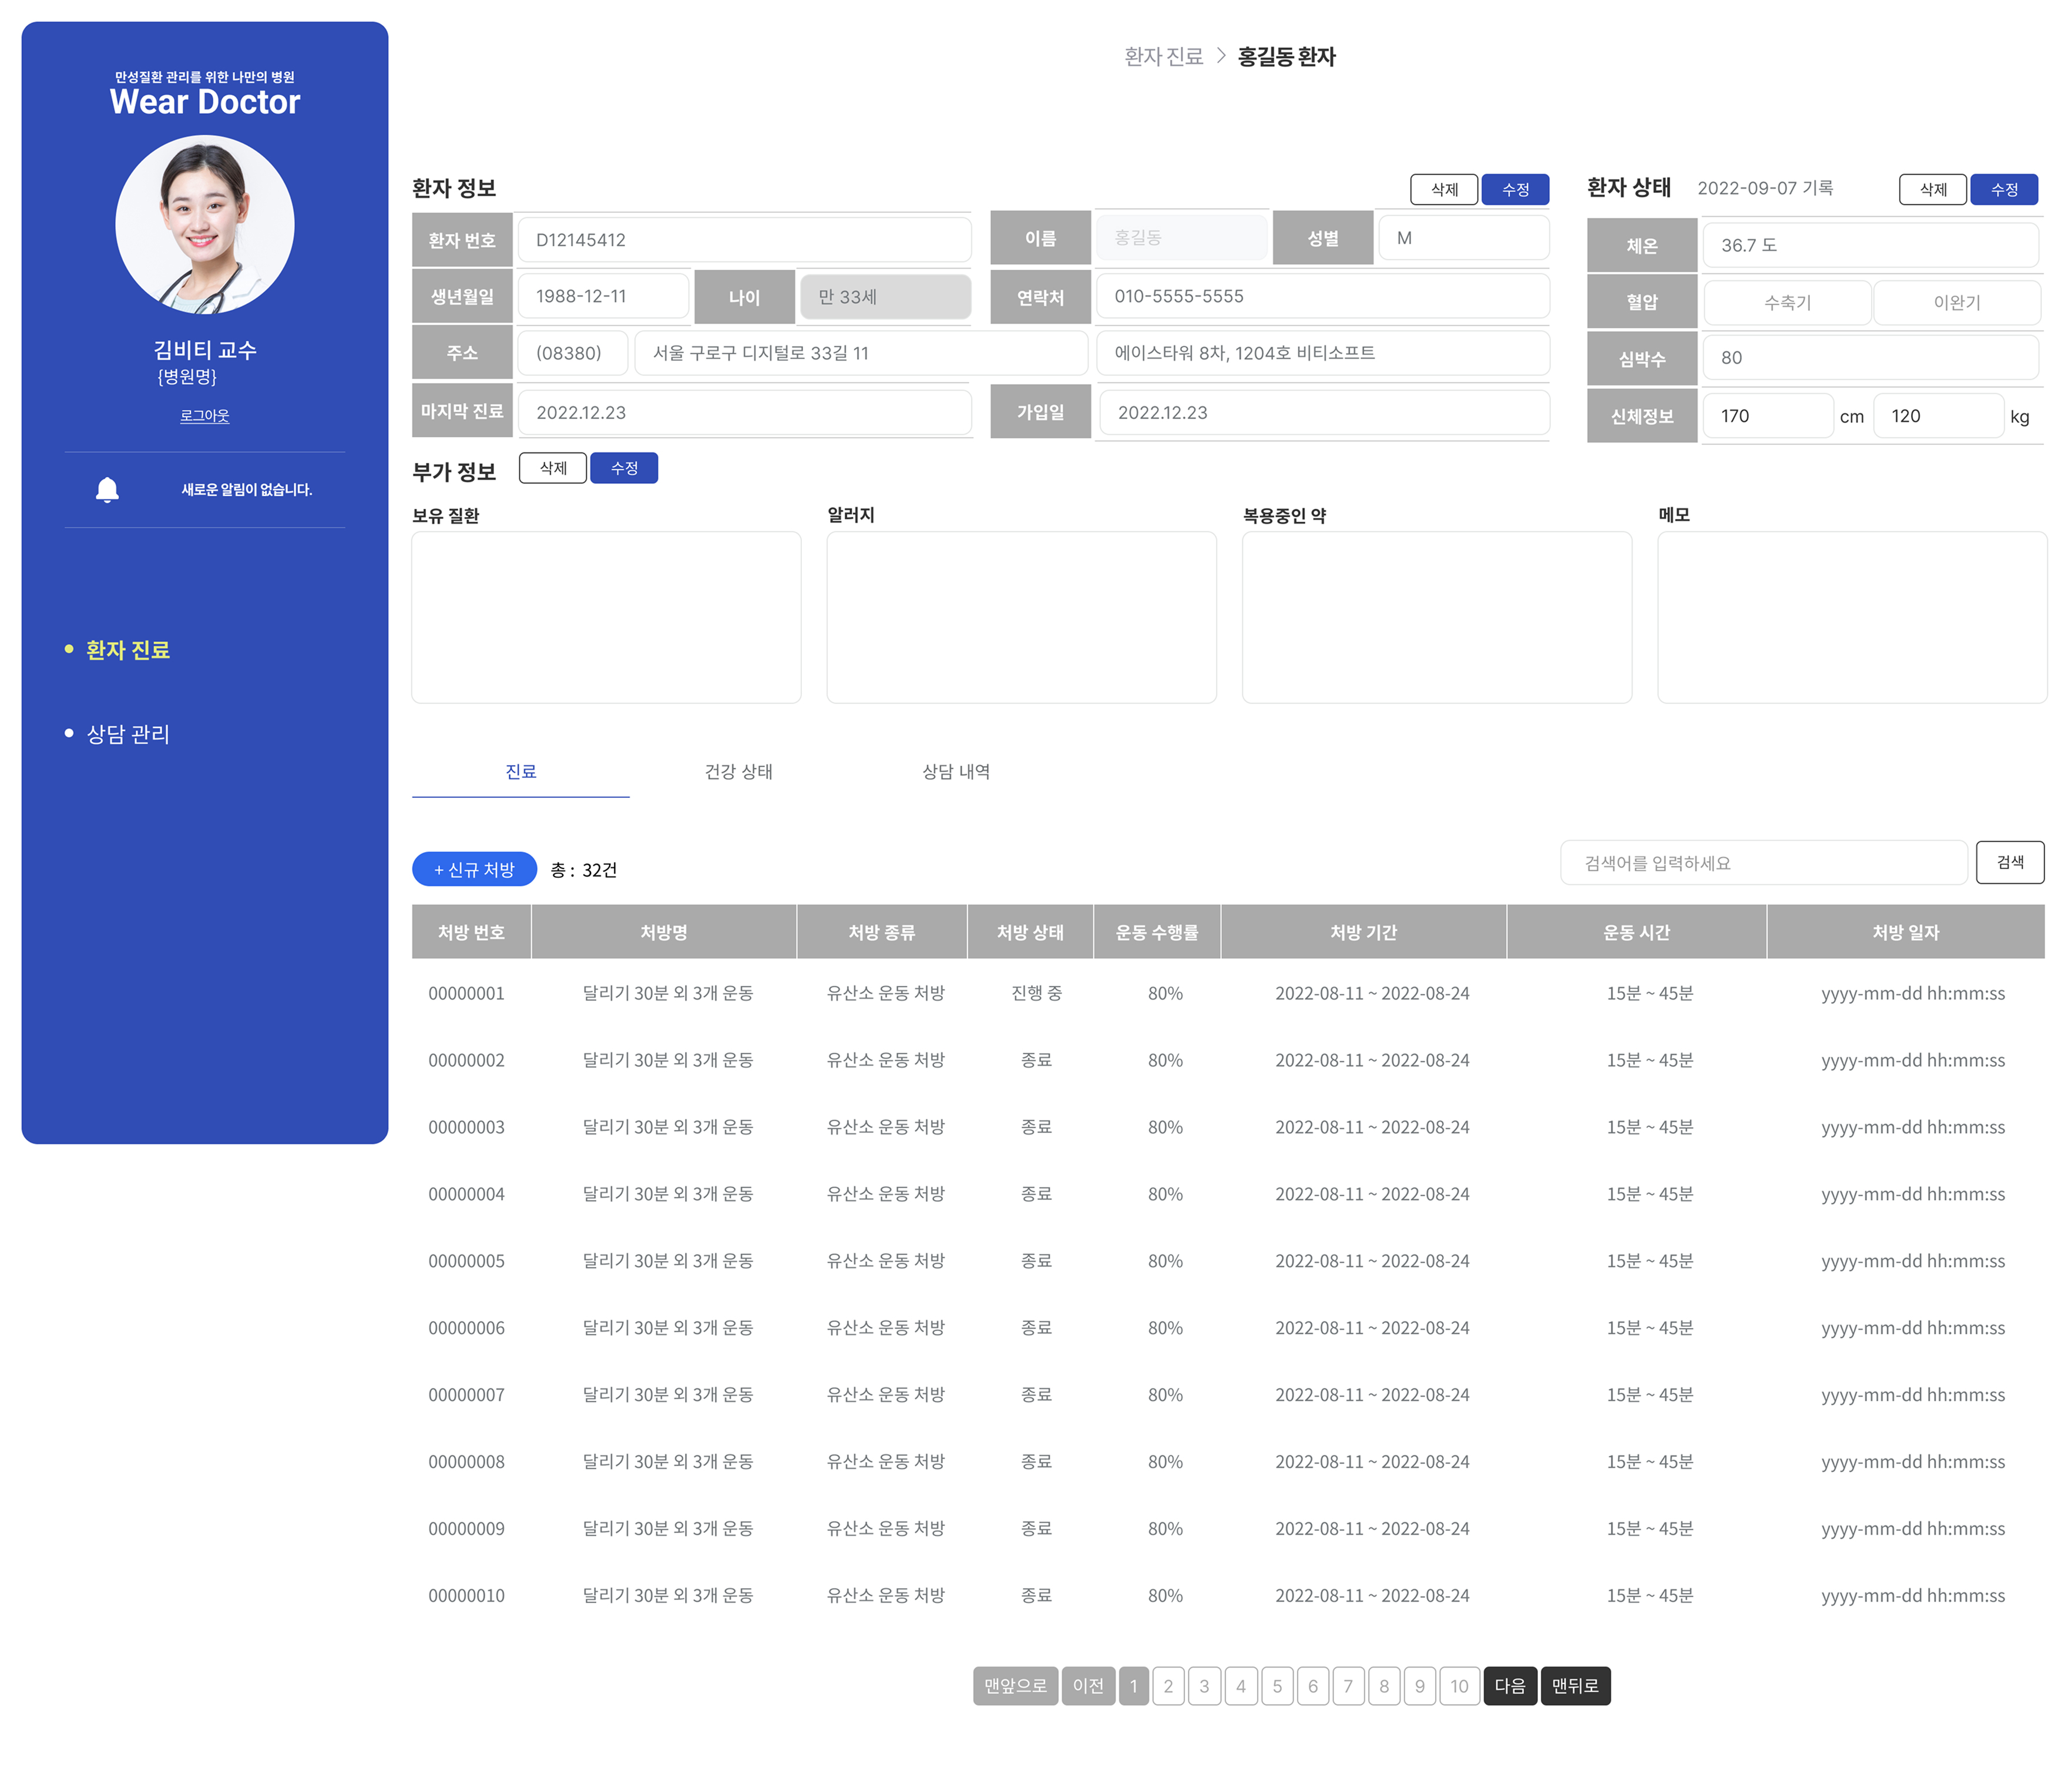Click 삭제 button in 환자 상태 section
Image resolution: width=2072 pixels, height=1791 pixels.
point(1932,189)
